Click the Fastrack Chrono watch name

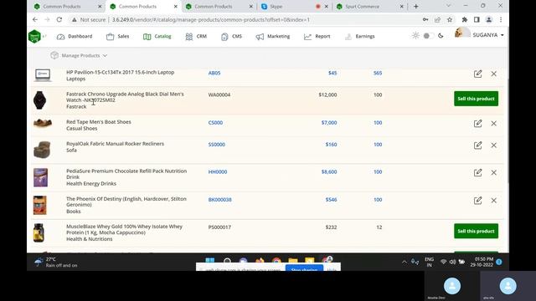[x=125, y=97]
